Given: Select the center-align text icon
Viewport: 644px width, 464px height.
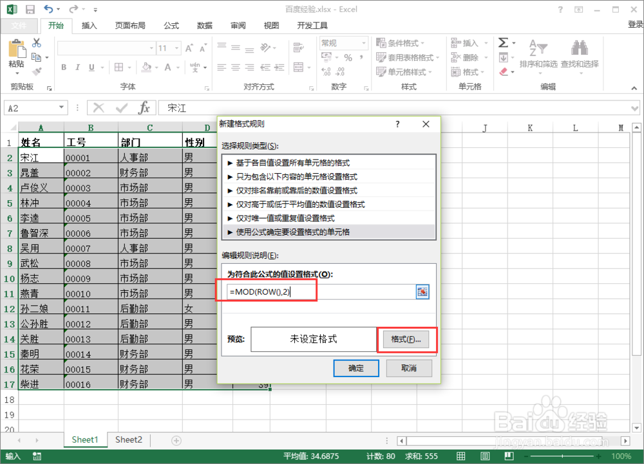Looking at the screenshot, I should point(235,67).
